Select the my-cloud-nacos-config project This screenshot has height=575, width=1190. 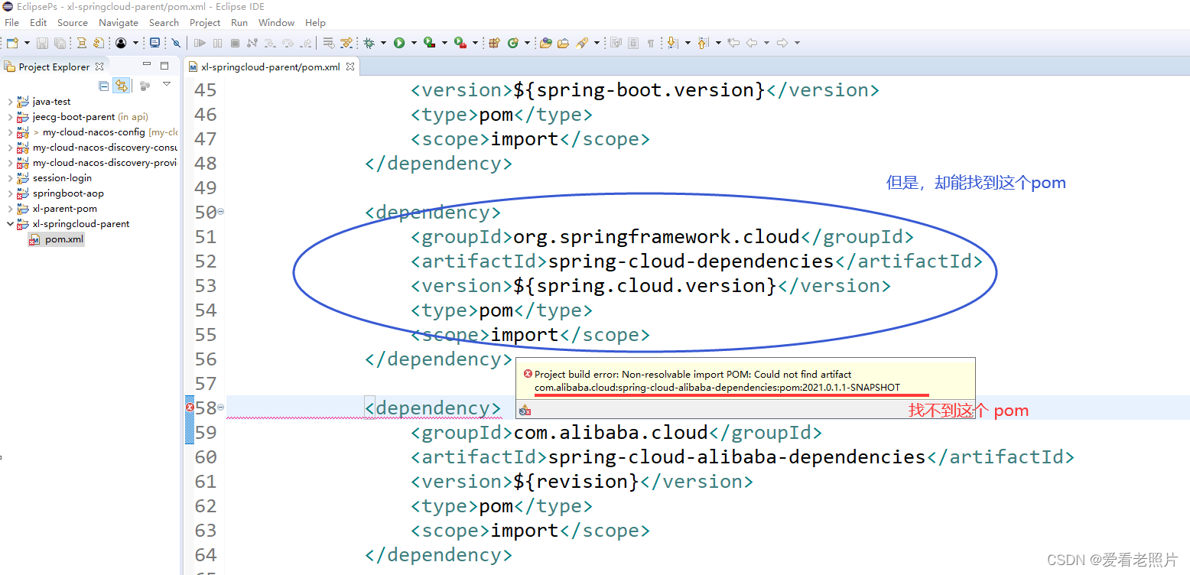click(93, 132)
